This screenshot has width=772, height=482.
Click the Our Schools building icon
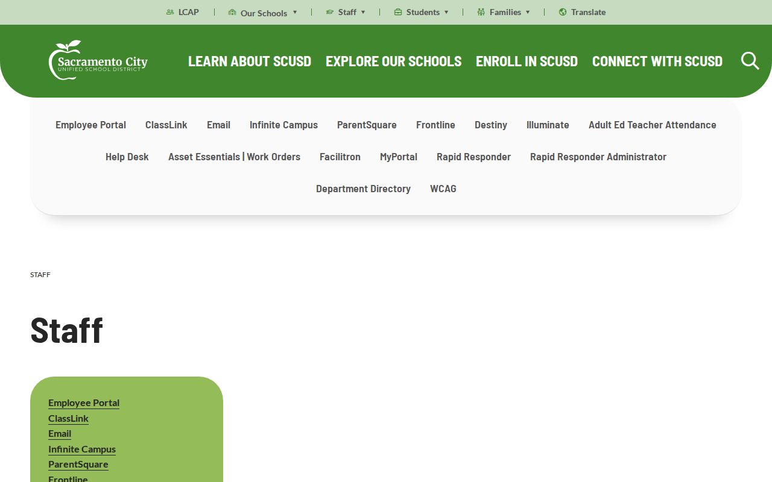point(232,12)
